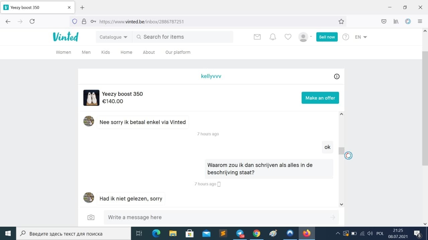The image size is (428, 240).
Task: Save page to Pocket
Action: pos(384,21)
